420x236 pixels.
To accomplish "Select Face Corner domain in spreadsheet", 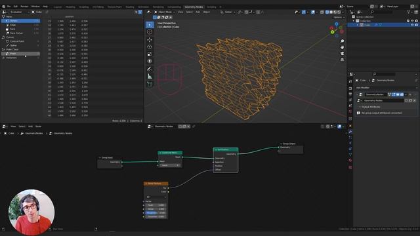I will click(x=20, y=33).
